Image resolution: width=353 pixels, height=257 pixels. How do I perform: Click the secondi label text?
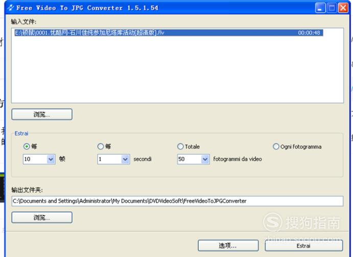tap(143, 159)
